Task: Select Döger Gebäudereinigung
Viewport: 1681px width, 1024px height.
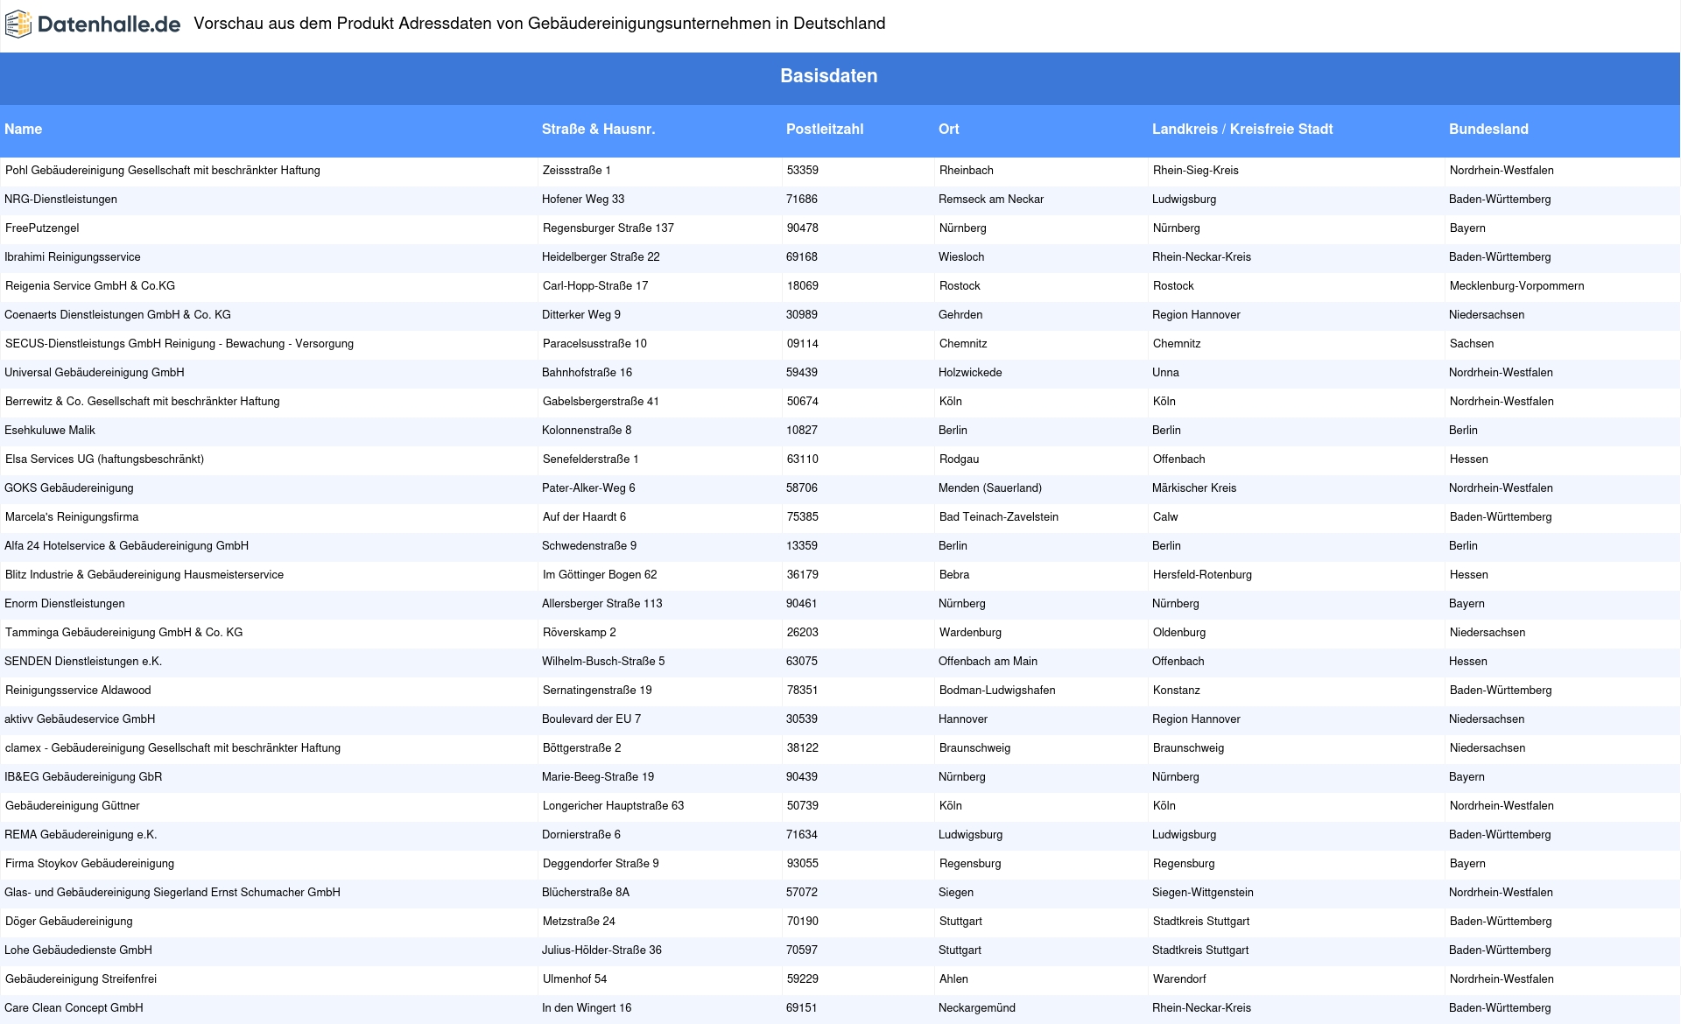Action: pos(69,922)
